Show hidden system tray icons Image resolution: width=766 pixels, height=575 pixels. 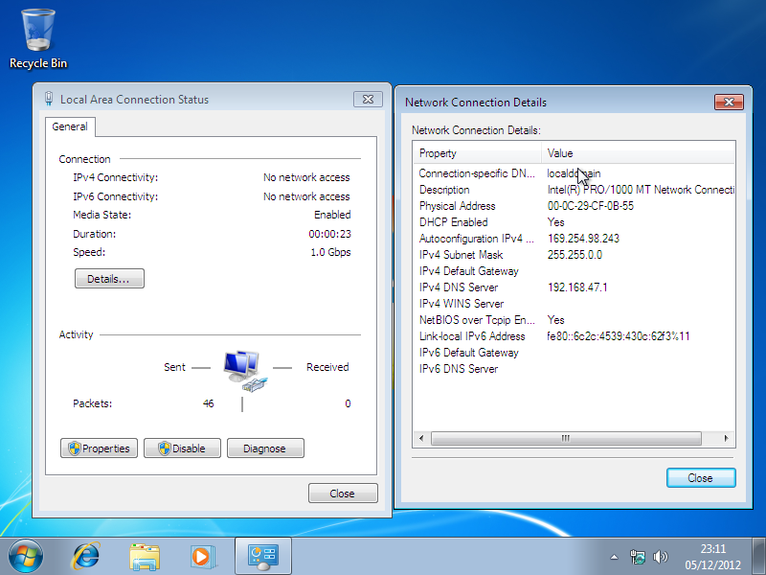pyautogui.click(x=614, y=557)
